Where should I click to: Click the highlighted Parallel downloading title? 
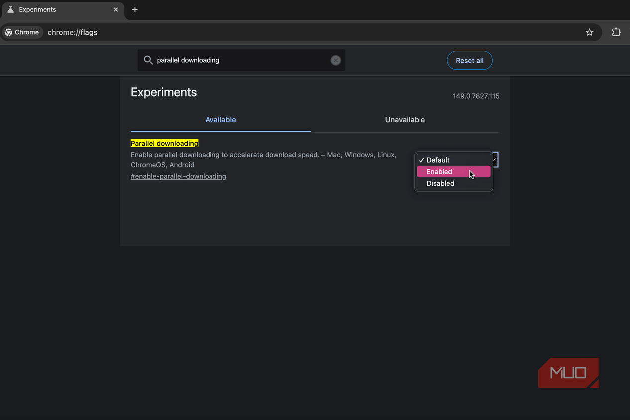coord(164,143)
